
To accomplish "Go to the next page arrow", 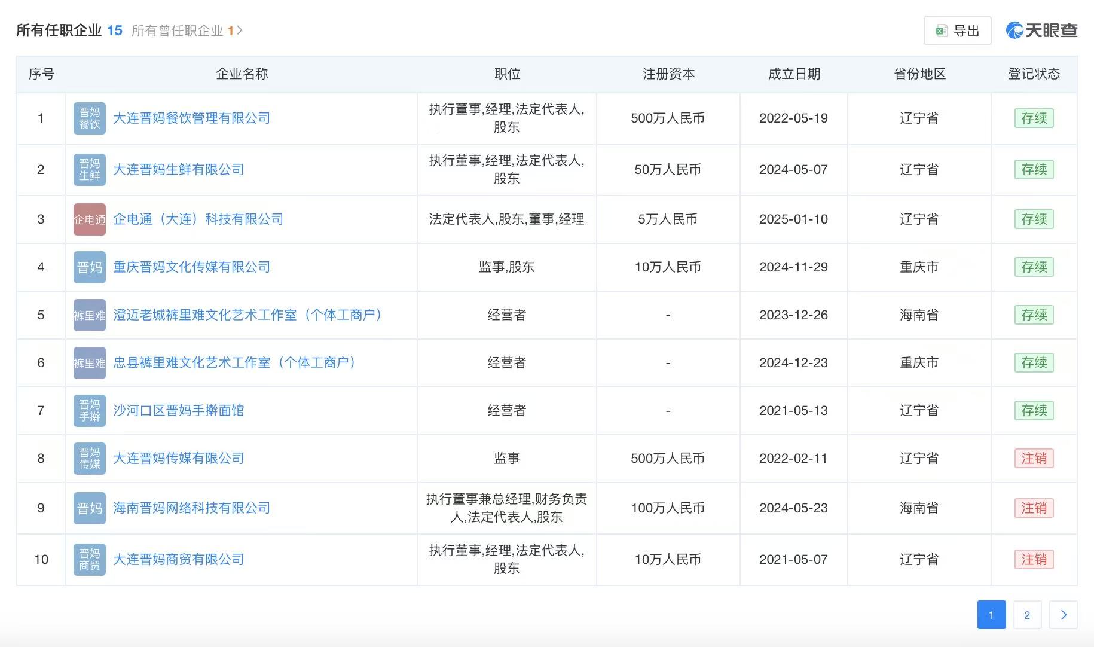I will pos(1064,615).
